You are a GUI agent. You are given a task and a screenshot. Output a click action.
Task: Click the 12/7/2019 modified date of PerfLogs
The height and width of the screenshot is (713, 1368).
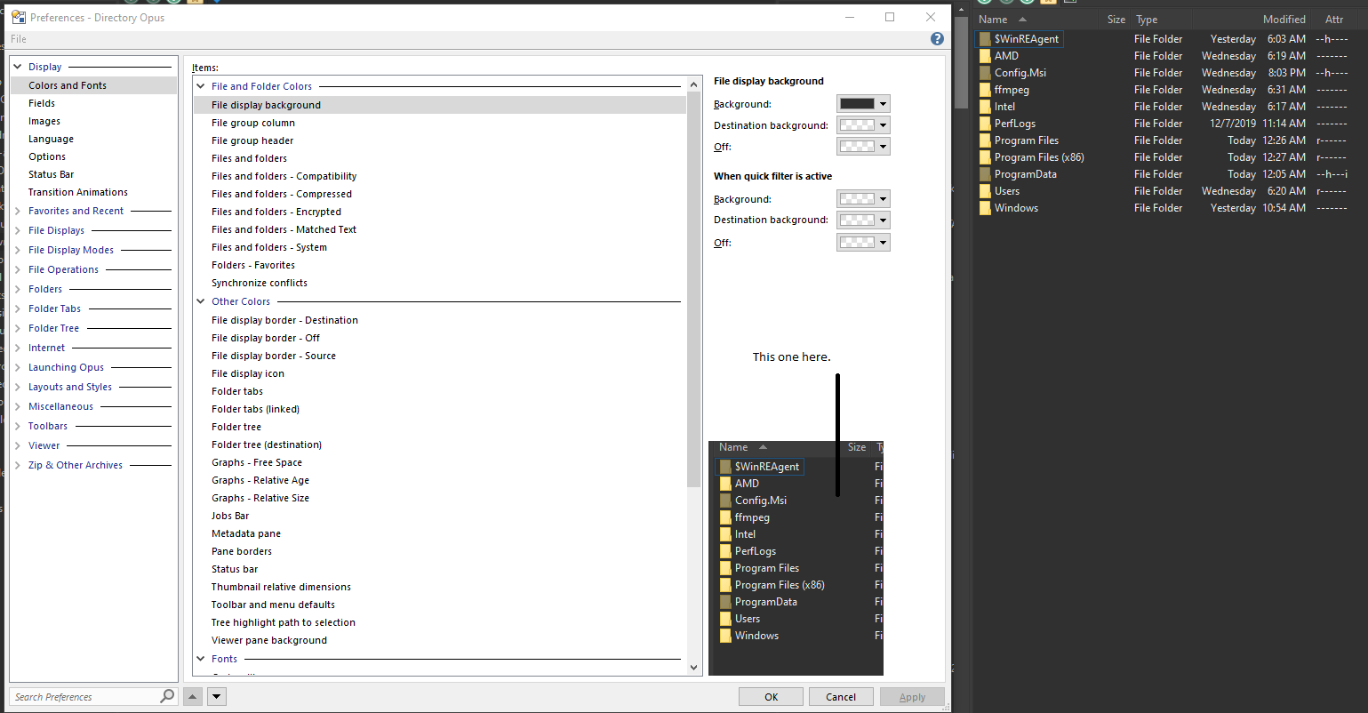(x=1233, y=124)
